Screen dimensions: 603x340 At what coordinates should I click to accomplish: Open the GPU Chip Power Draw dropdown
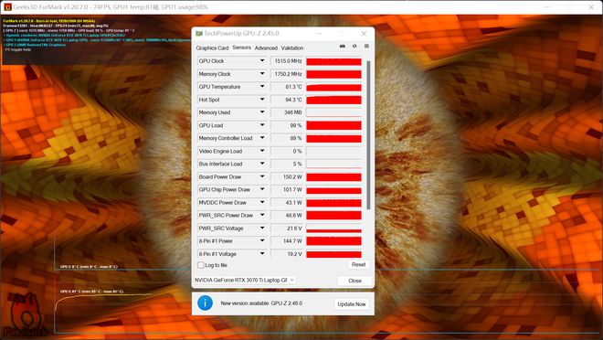point(262,189)
